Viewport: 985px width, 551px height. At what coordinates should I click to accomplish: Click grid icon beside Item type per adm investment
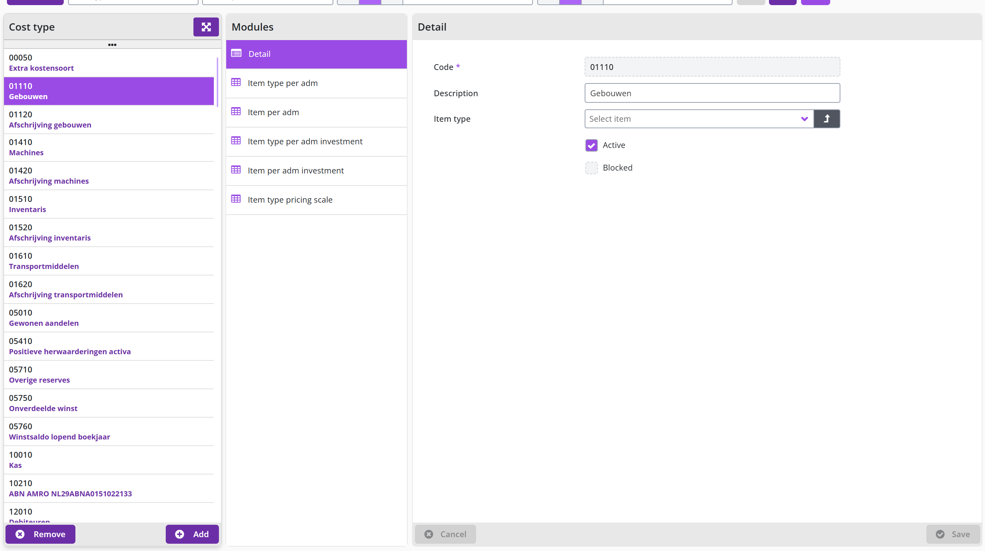[236, 140]
